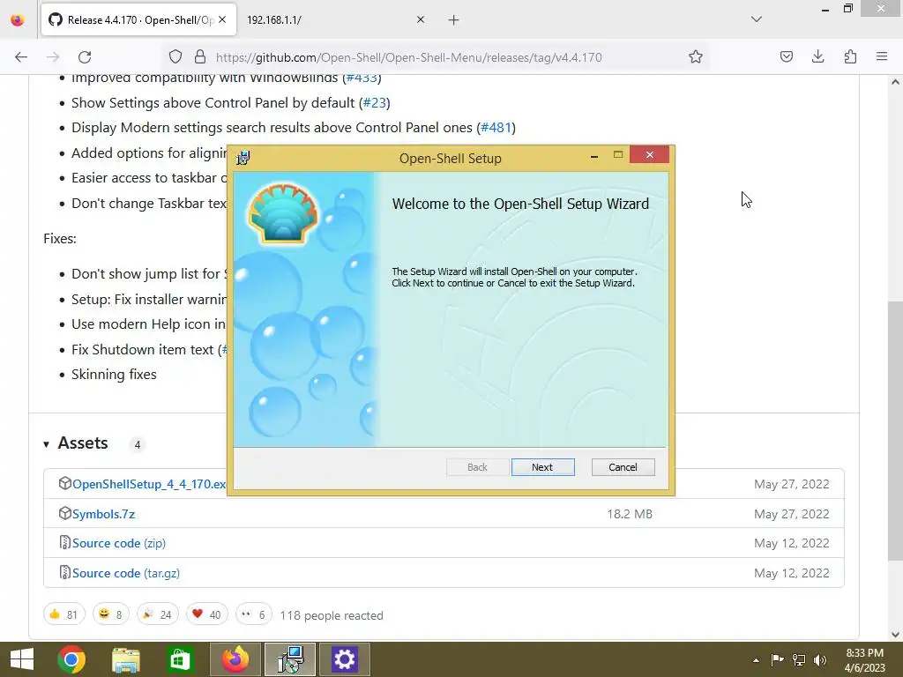This screenshot has height=677, width=903.
Task: Click the scroll down arrow of page scrollbar
Action: 895,635
